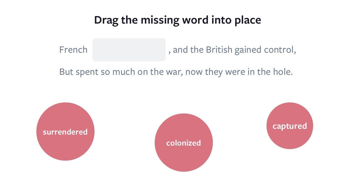Click the word 'British' in first line
The height and width of the screenshot is (185, 346).
tap(219, 50)
